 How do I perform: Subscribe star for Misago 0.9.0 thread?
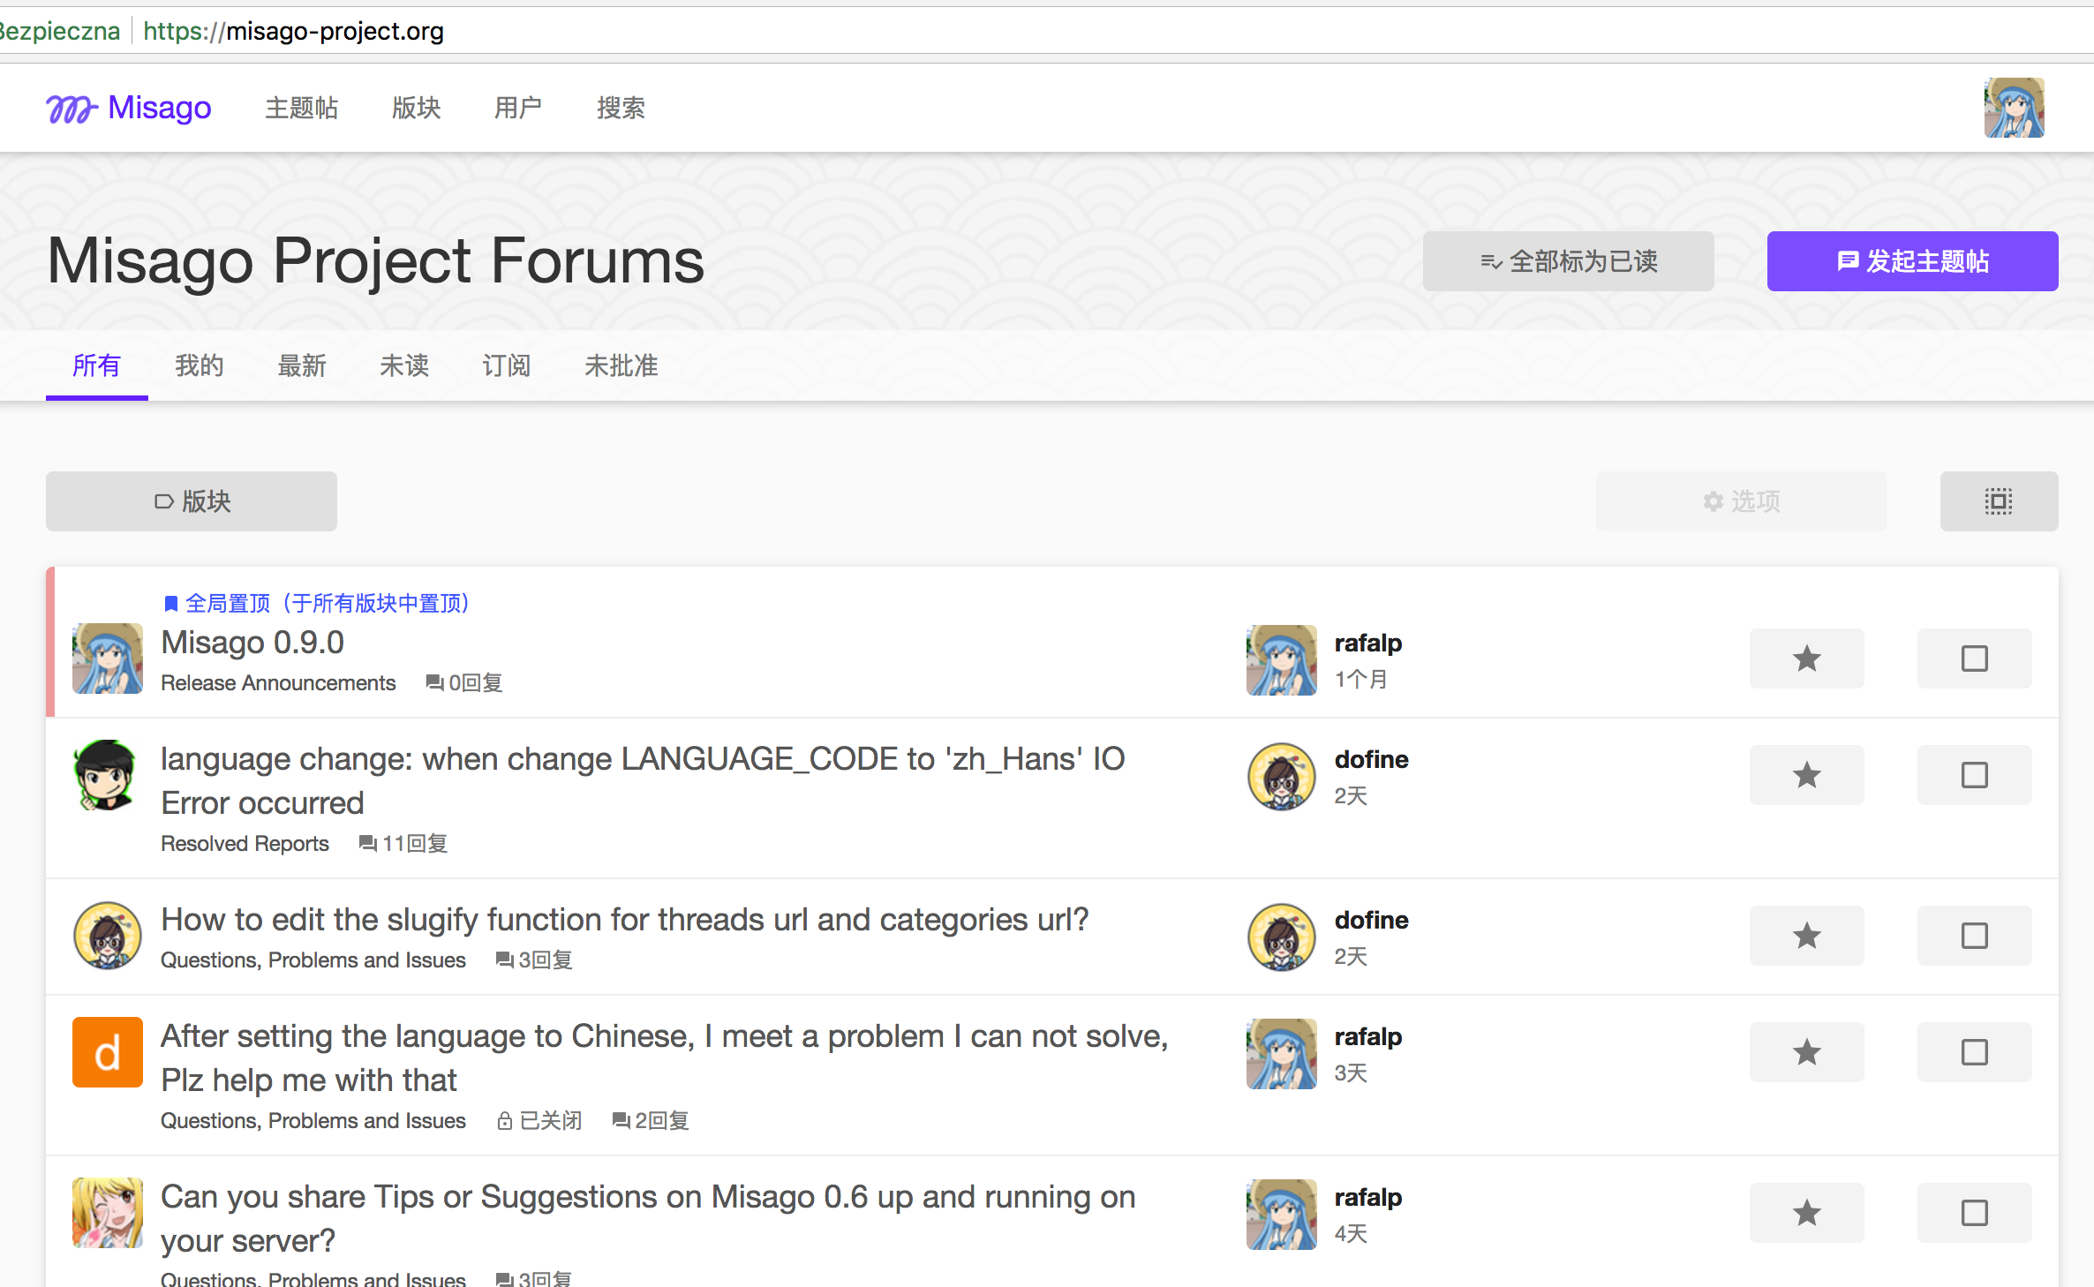tap(1806, 659)
